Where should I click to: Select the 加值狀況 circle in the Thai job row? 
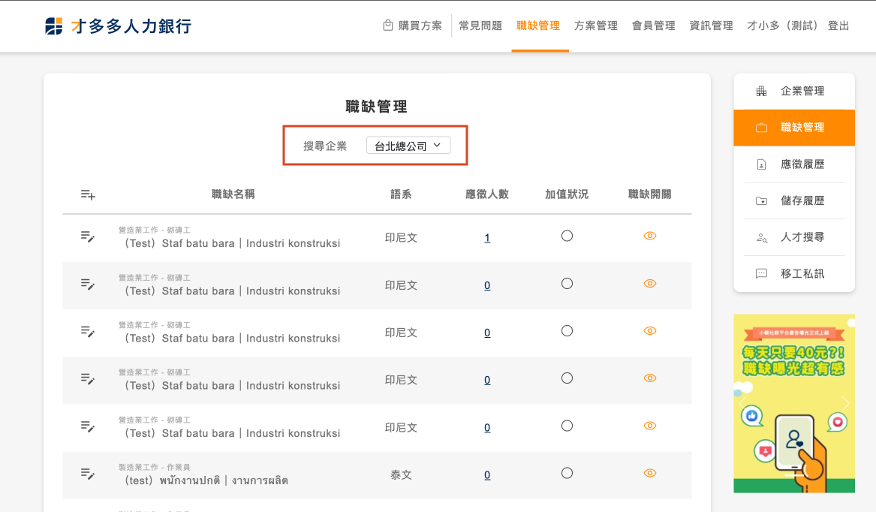[567, 473]
